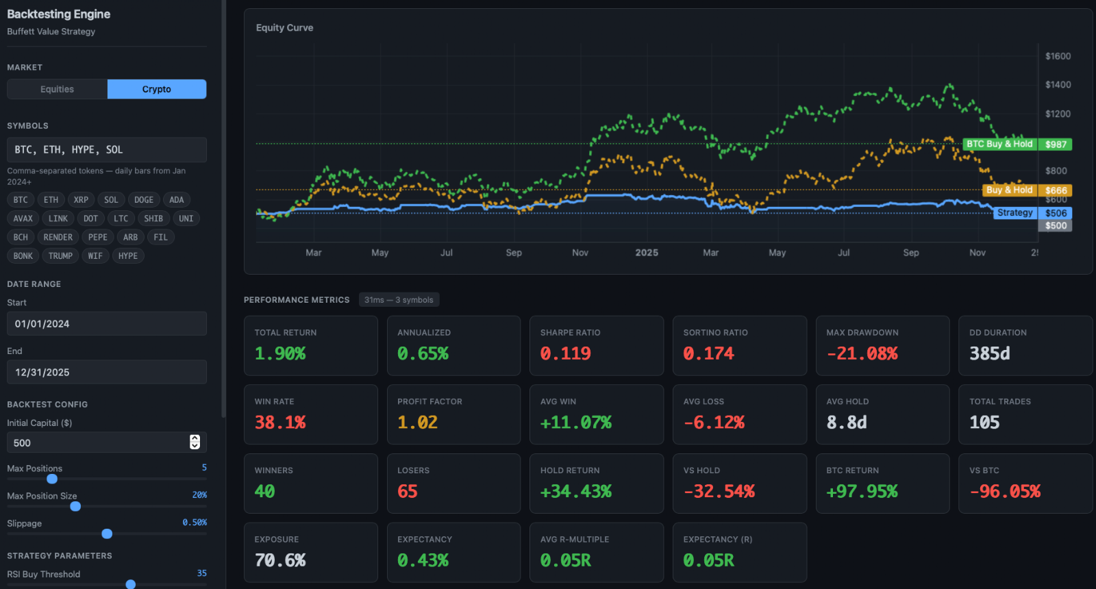Click the symbols input field
This screenshot has width=1096, height=589.
(x=107, y=149)
